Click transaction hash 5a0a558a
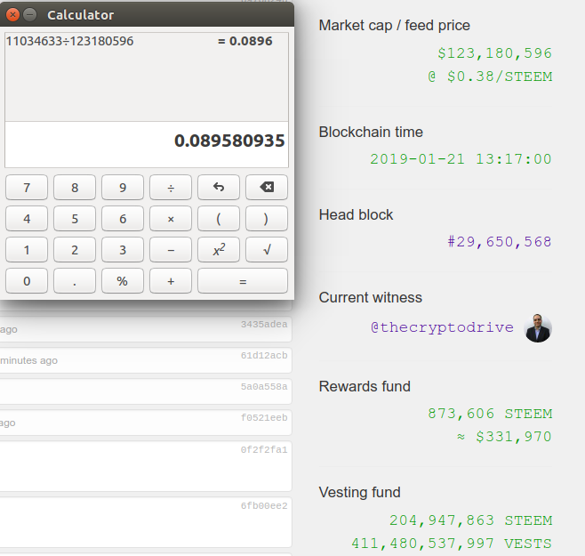585x556 pixels. 264,386
